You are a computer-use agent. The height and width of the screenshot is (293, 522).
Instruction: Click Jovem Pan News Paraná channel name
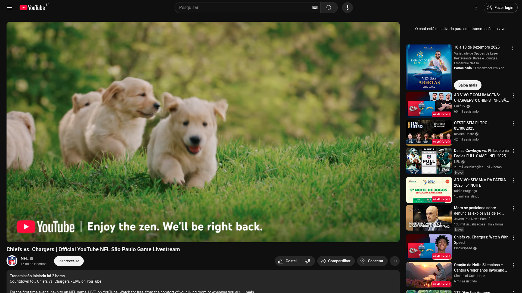(x=472, y=219)
